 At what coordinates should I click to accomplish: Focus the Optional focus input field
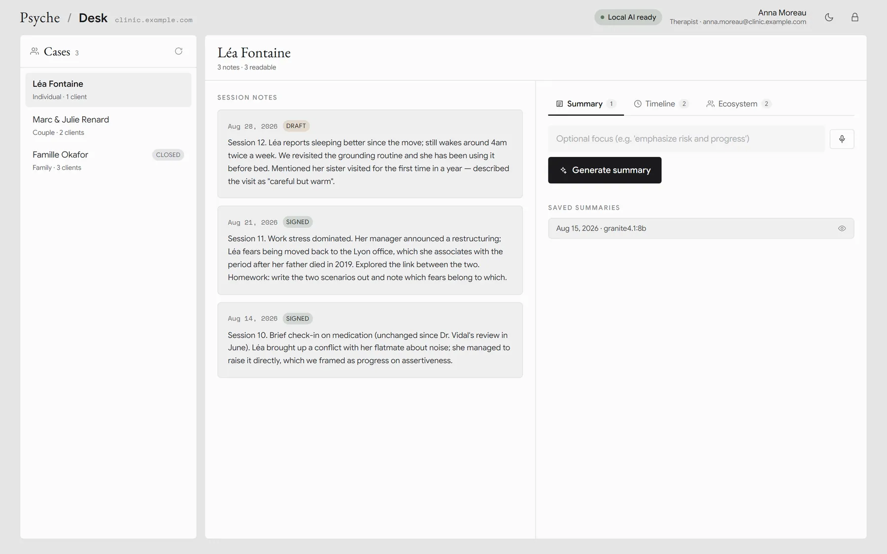[686, 139]
